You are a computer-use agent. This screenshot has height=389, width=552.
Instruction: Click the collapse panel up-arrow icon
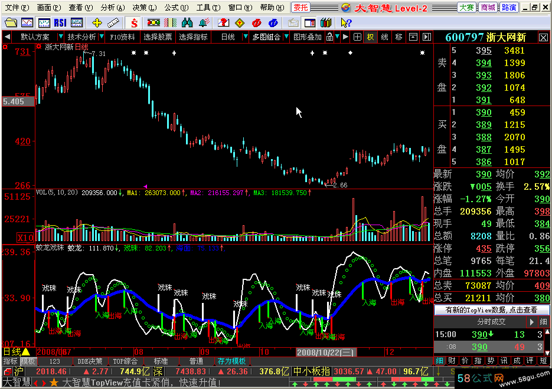point(413,37)
